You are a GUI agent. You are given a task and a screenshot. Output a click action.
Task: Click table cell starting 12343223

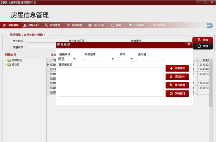point(203,65)
